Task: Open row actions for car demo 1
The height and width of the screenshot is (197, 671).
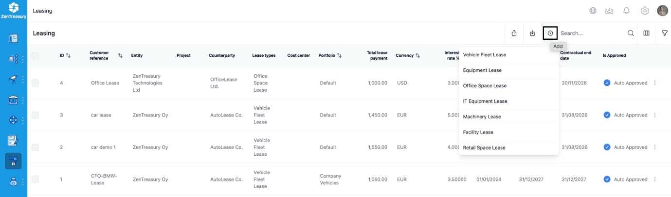Action: pyautogui.click(x=654, y=147)
